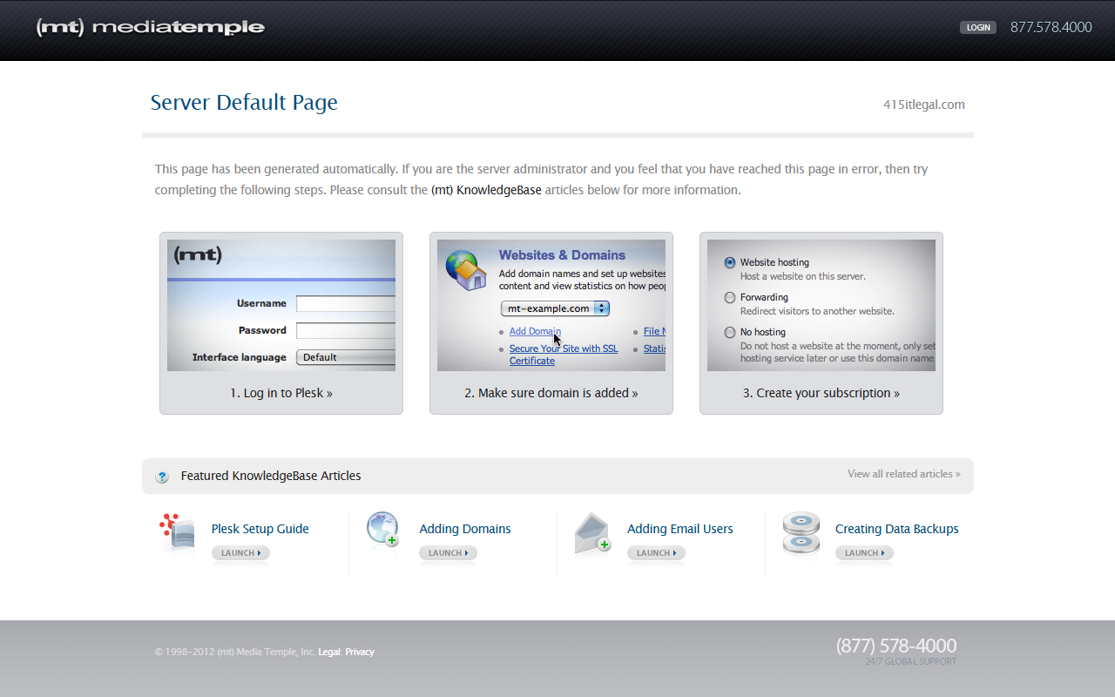The height and width of the screenshot is (697, 1115).
Task: Click Featured KnowledgeBase Articles heading
Action: [x=271, y=476]
